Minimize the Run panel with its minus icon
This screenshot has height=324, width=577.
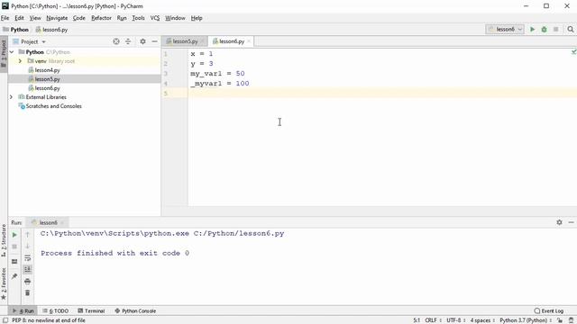[x=571, y=222]
